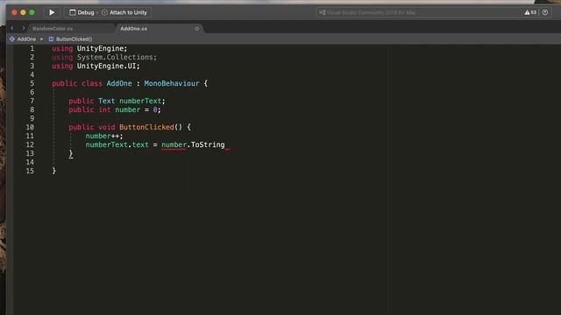This screenshot has height=315, width=561.
Task: Click the 'System.Collections' text on line 2
Action: coord(115,57)
